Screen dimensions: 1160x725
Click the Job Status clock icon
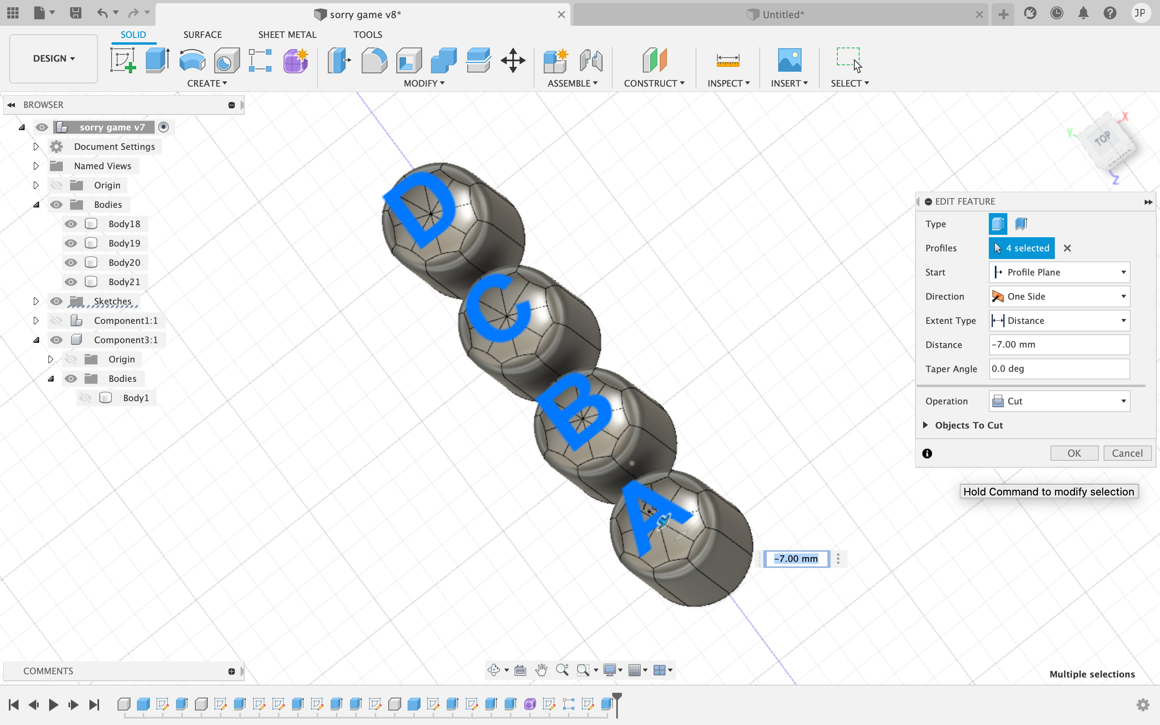(x=1056, y=13)
